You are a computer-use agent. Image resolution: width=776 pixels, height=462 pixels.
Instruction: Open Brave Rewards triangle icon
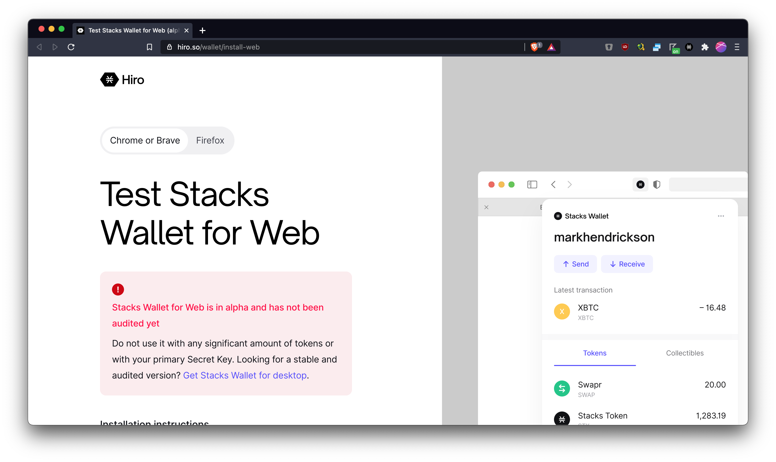(551, 47)
